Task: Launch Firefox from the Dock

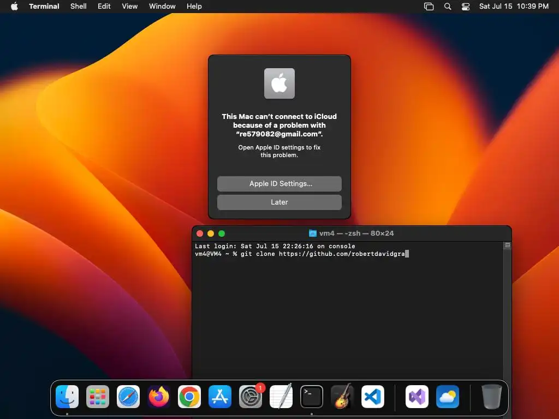Action: click(159, 397)
